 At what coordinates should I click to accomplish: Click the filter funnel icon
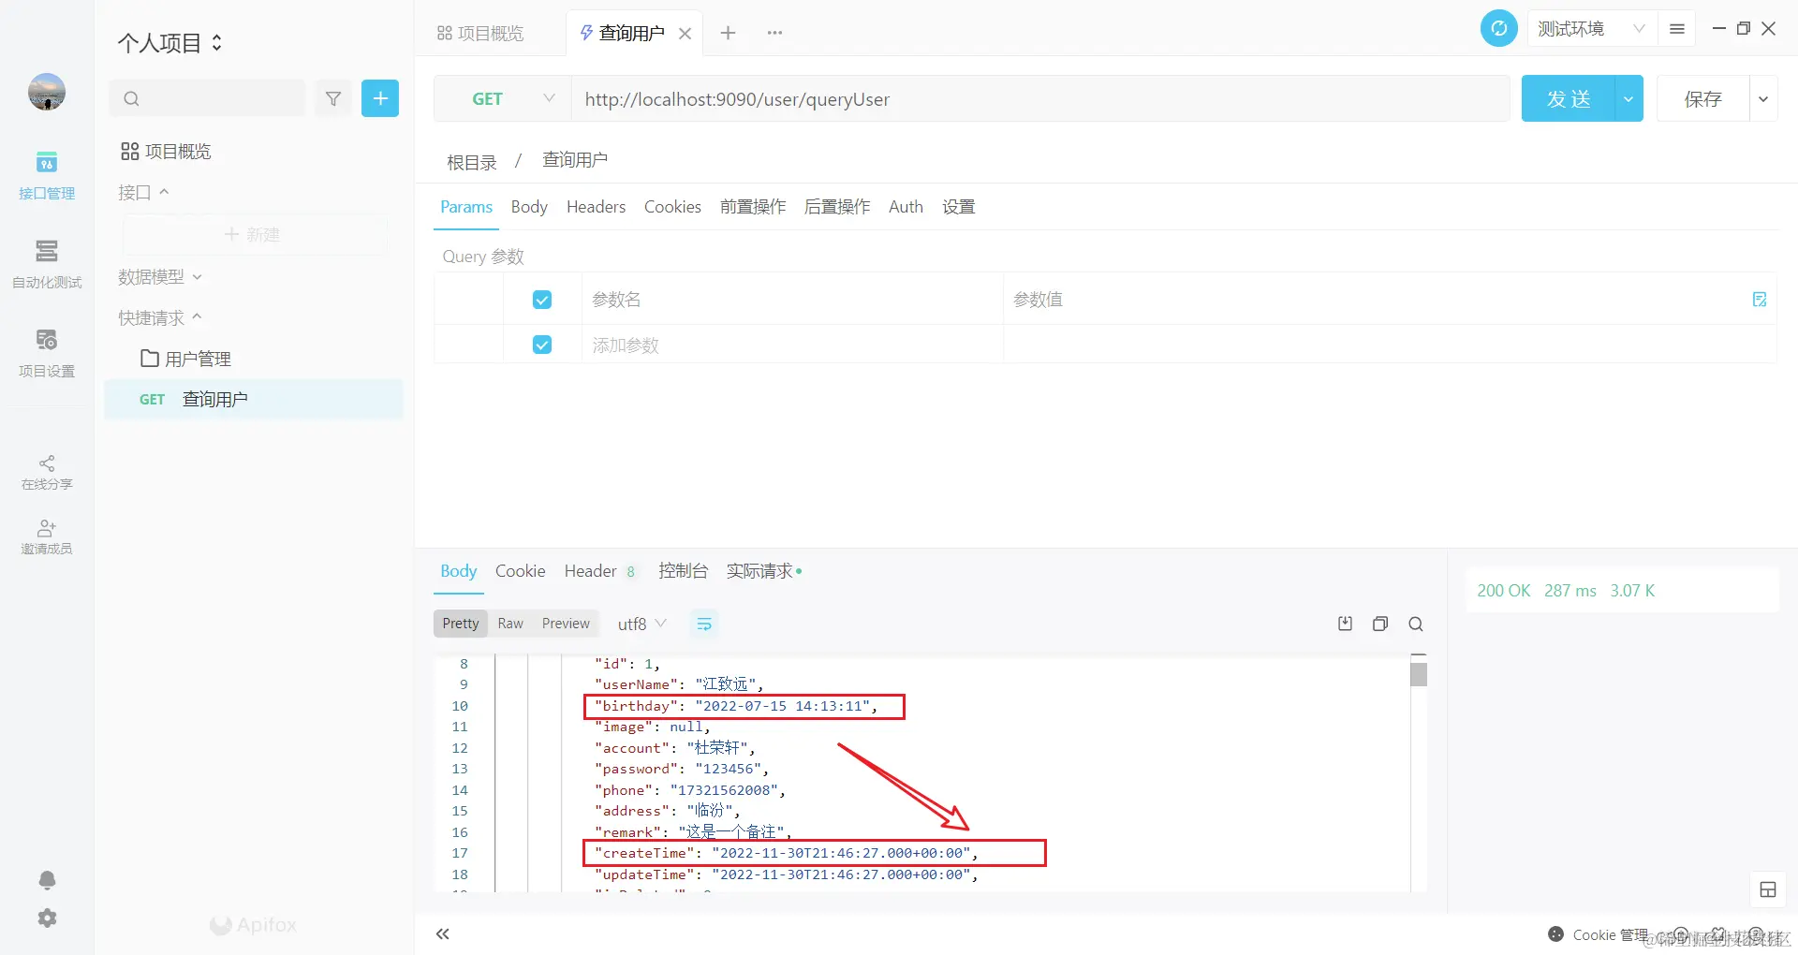pyautogui.click(x=333, y=98)
